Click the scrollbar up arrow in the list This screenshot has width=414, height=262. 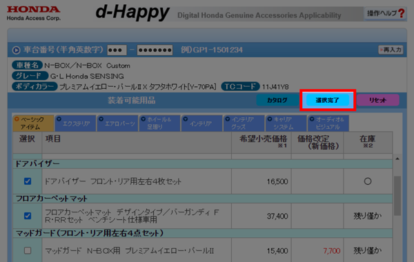pyautogui.click(x=397, y=159)
